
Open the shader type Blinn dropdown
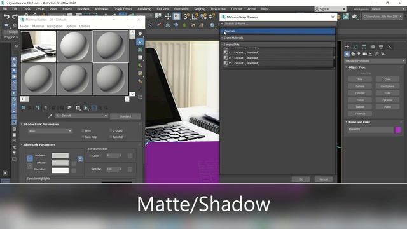point(50,131)
